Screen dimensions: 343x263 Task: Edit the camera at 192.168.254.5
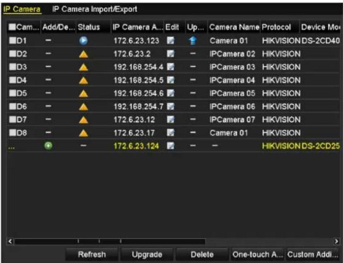171,80
